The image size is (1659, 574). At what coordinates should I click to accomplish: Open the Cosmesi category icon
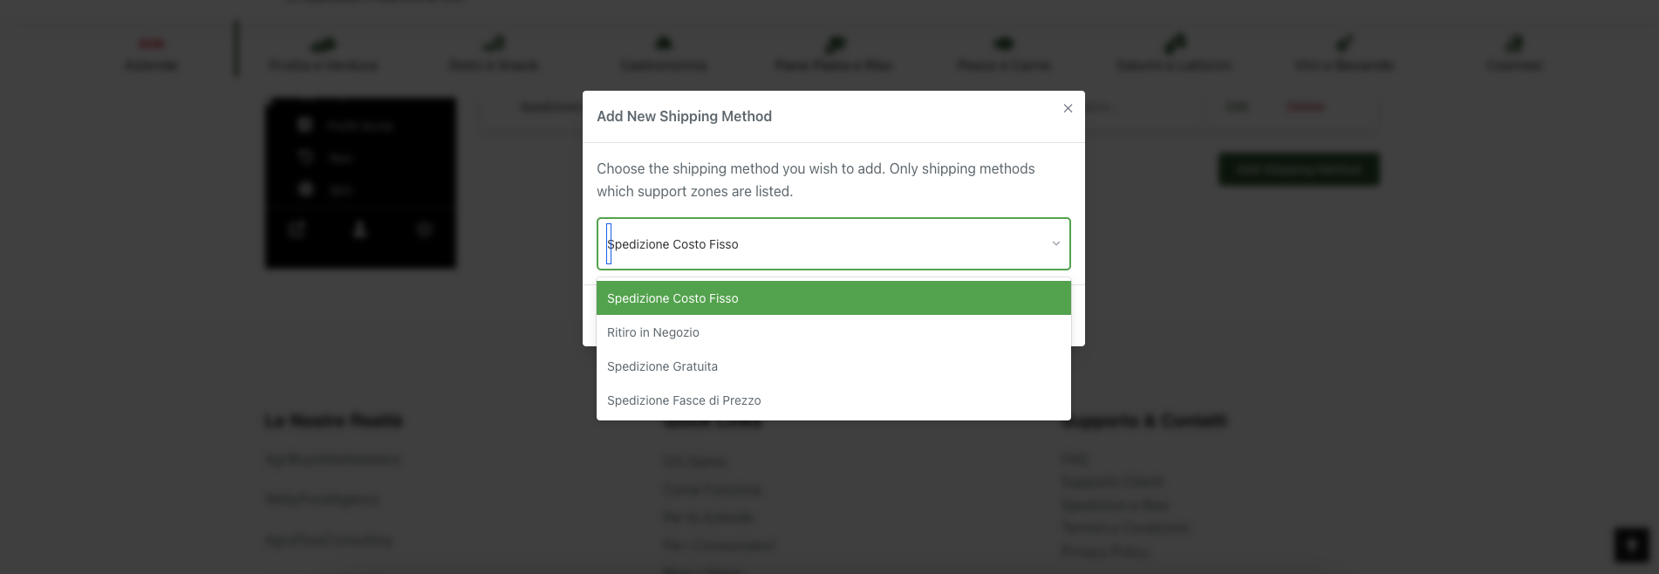pyautogui.click(x=1514, y=43)
